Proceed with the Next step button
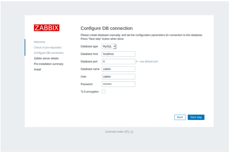Viewport: 229px width, 152px height. coord(196,117)
